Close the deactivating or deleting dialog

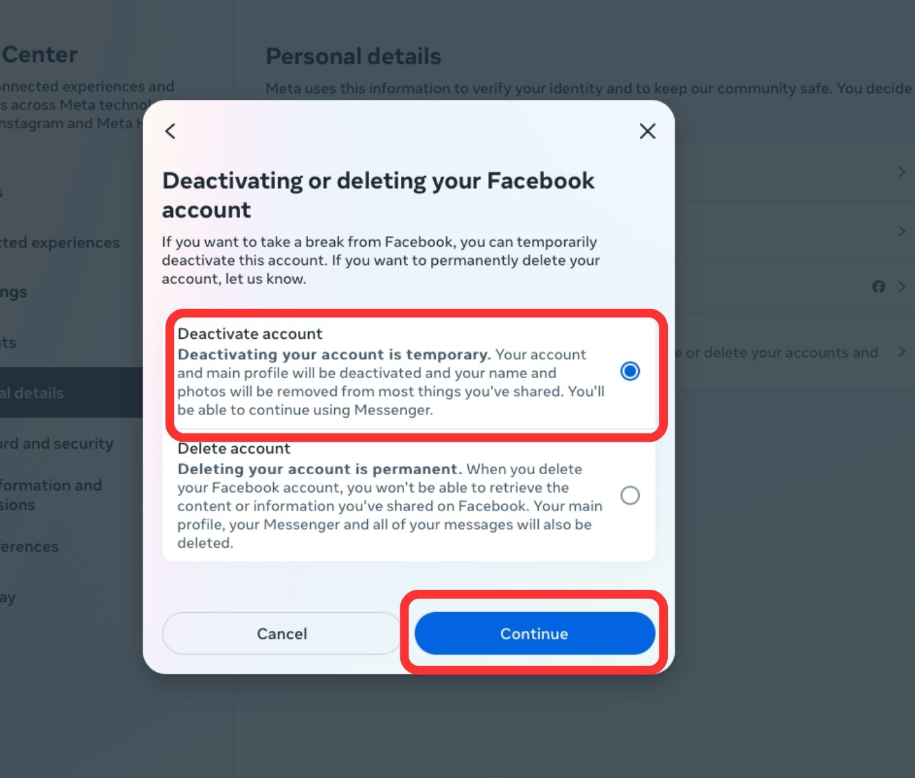[x=647, y=132]
